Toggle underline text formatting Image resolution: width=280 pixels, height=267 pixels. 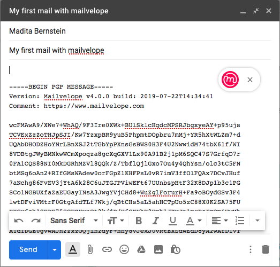pos(173,221)
